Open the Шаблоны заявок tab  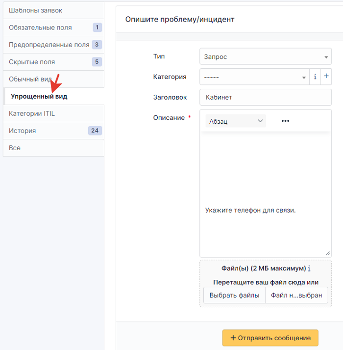[x=53, y=10]
